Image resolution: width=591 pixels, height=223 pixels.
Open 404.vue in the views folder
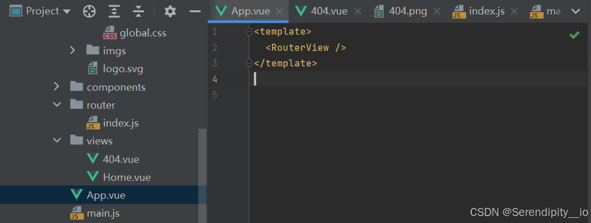tap(121, 159)
